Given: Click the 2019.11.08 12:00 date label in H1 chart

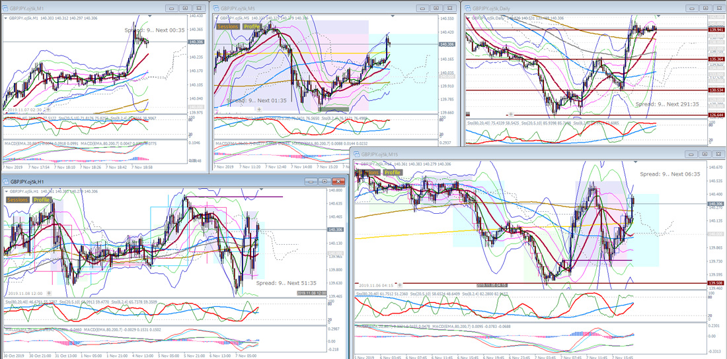Looking at the screenshot, I should (x=24, y=293).
